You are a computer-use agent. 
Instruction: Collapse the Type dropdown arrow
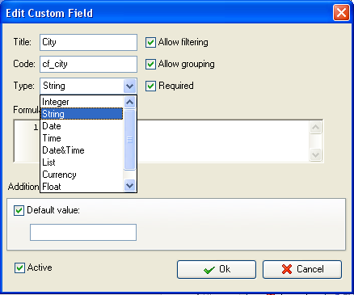(x=130, y=86)
